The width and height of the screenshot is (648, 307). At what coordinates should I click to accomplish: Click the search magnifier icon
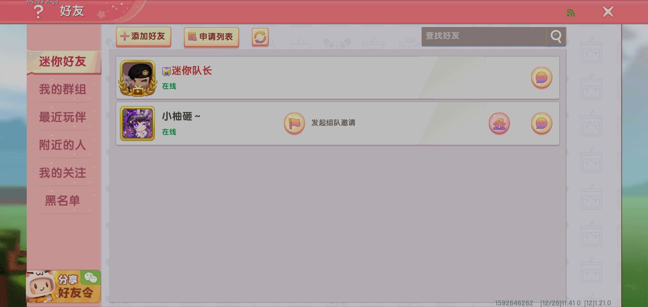(556, 36)
